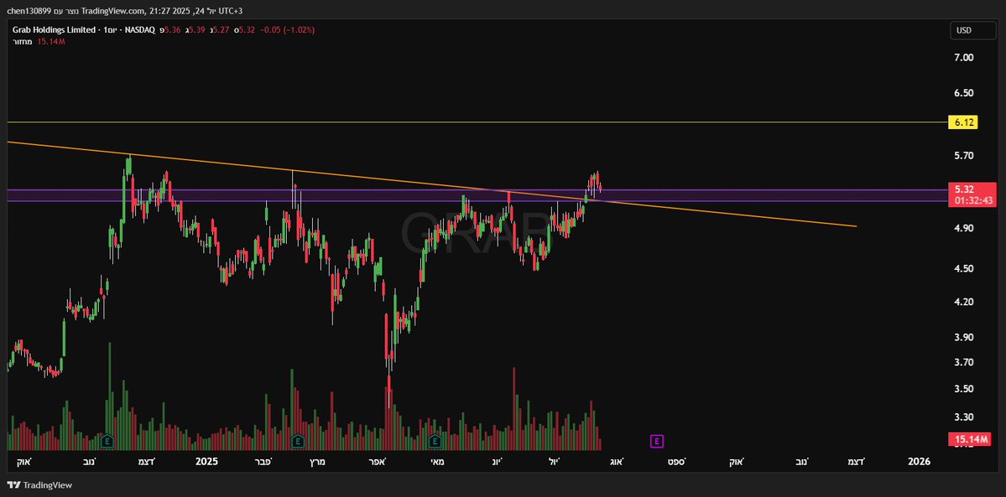Click the 4.50 price axis label
Image resolution: width=1006 pixels, height=497 pixels.
[964, 269]
